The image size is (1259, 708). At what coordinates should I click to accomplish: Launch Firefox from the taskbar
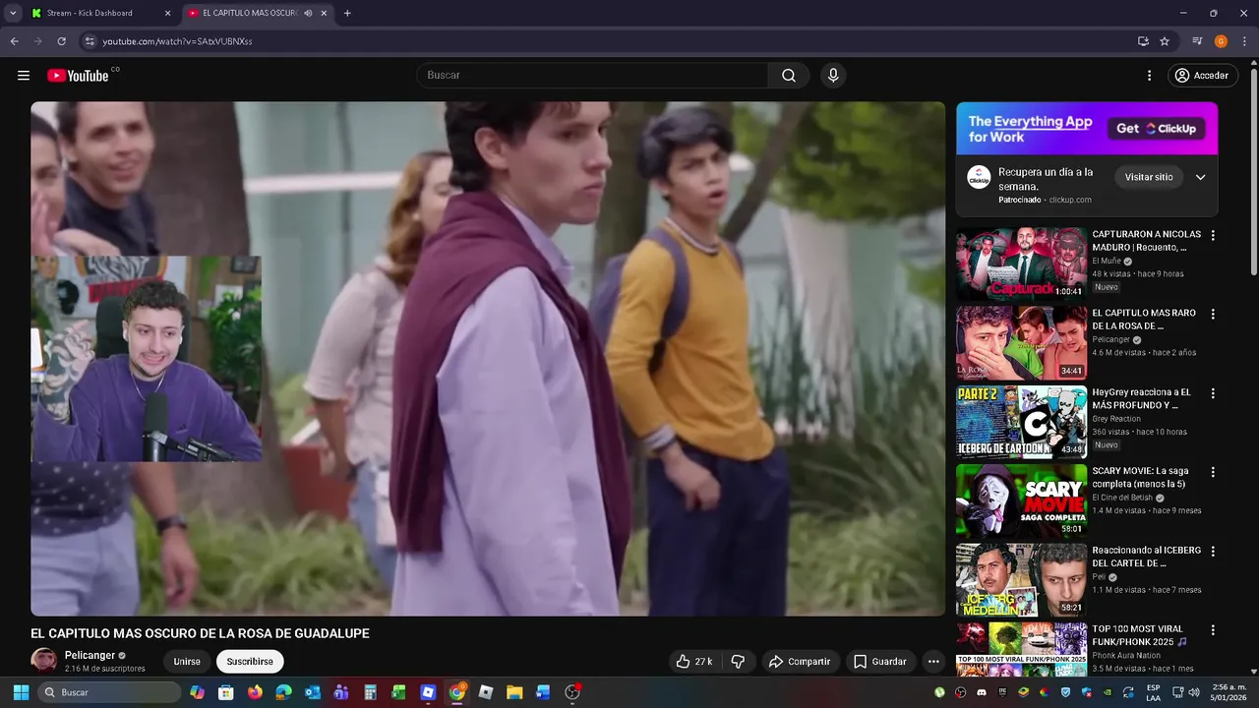255,692
